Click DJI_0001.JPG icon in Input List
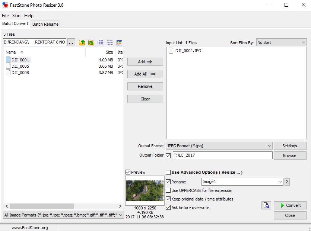This screenshot has height=231, width=311. [171, 51]
